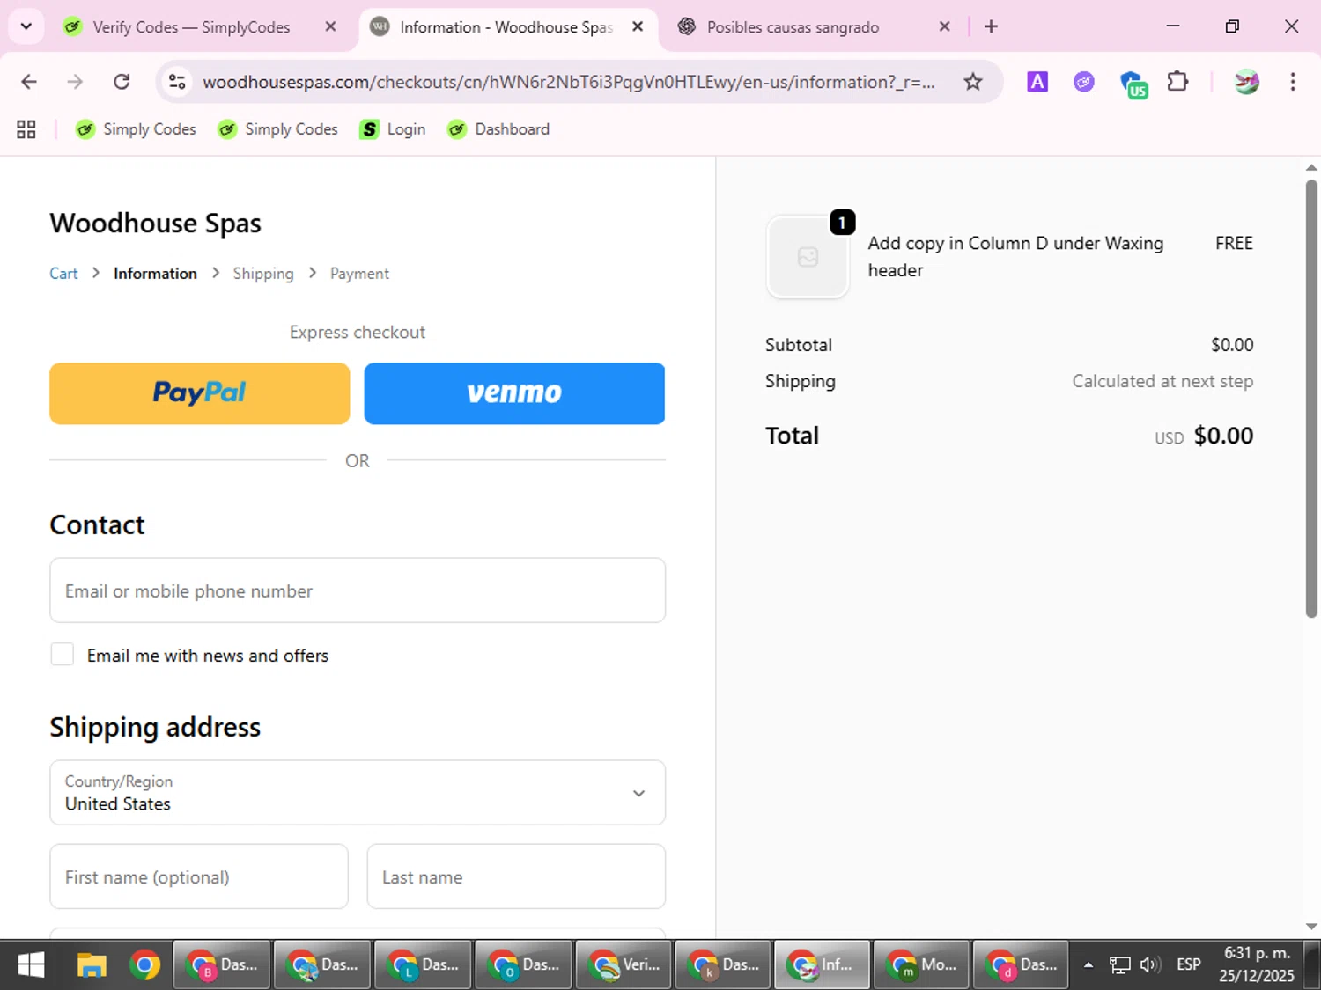This screenshot has height=990, width=1321.
Task: Open site information icon in address bar
Action: [177, 82]
